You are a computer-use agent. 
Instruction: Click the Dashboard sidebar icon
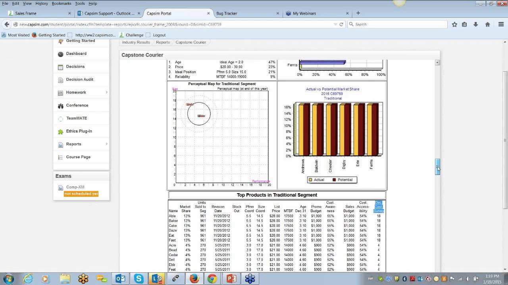click(x=60, y=54)
